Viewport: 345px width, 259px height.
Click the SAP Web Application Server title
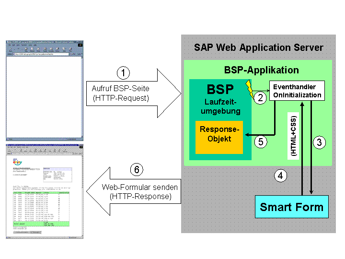pos(259,47)
